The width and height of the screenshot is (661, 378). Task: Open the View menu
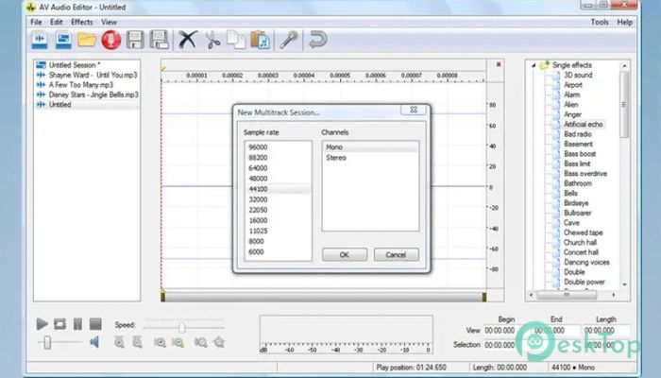click(x=109, y=22)
